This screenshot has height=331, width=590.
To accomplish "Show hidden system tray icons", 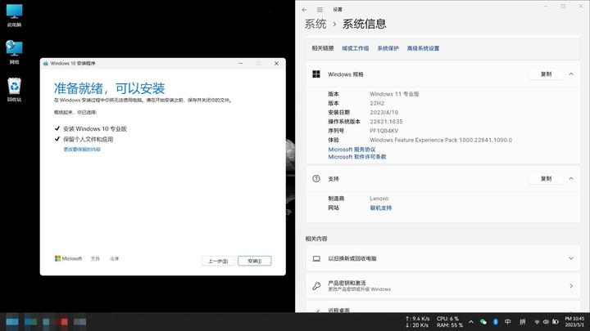I will pyautogui.click(x=470, y=322).
